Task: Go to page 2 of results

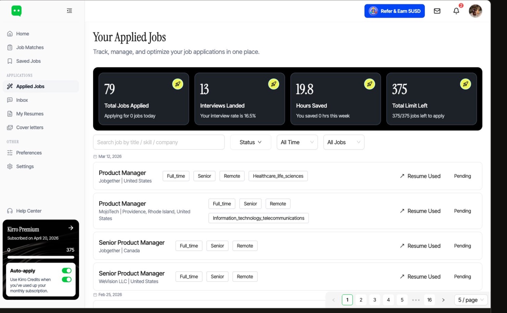Action: (361, 300)
